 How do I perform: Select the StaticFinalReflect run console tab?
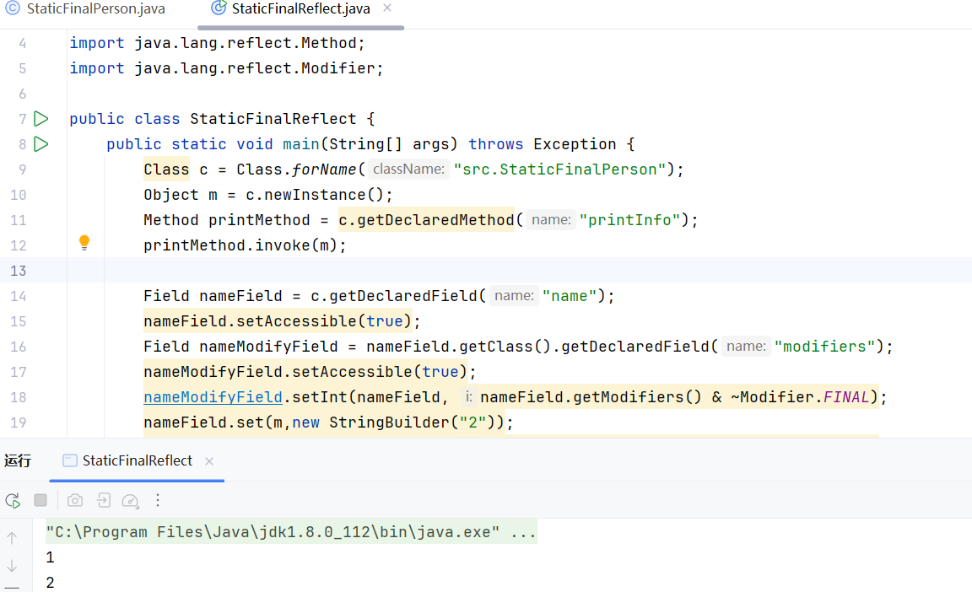137,460
